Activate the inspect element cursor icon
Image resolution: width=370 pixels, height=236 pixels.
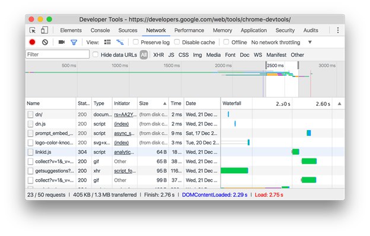[x=33, y=30]
